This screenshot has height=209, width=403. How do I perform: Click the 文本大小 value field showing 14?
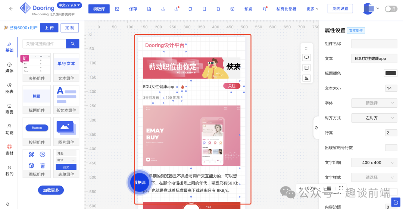click(x=391, y=88)
